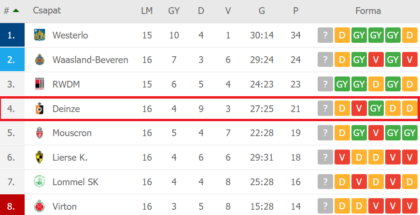Image resolution: width=420 pixels, height=215 pixels.
Task: Click RWDM's first green GY form badge
Action: (x=342, y=84)
